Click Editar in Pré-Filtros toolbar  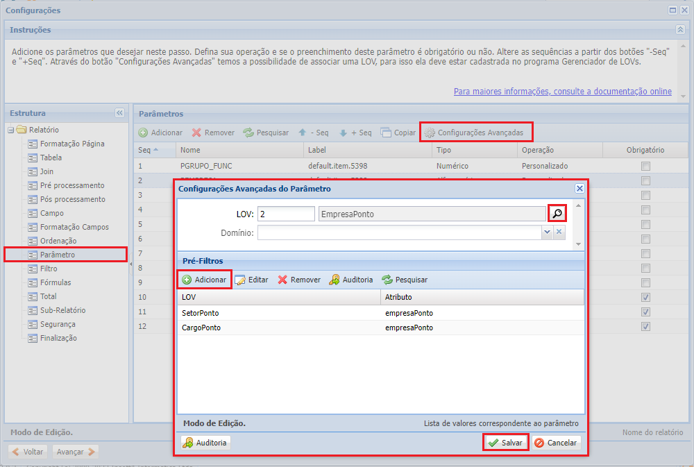click(251, 280)
